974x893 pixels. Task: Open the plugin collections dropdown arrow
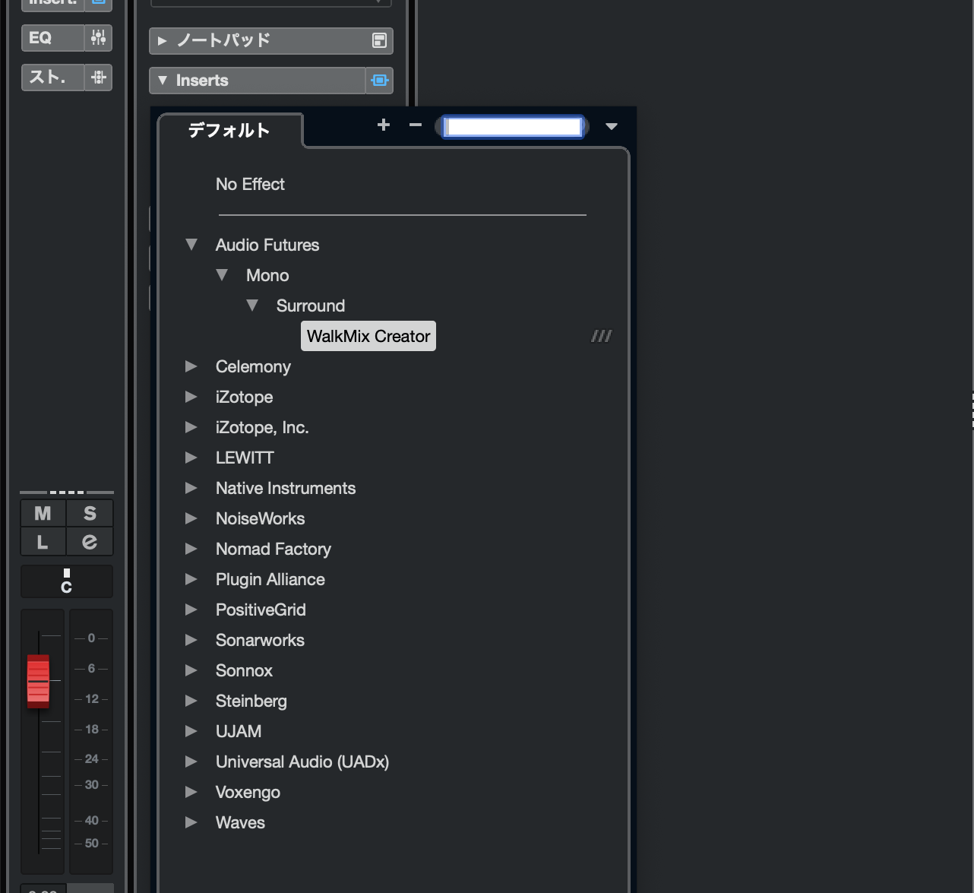612,127
